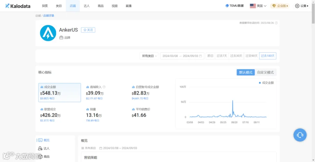Open the customer support headset chat button
The image size is (315, 162).
pos(300,135)
